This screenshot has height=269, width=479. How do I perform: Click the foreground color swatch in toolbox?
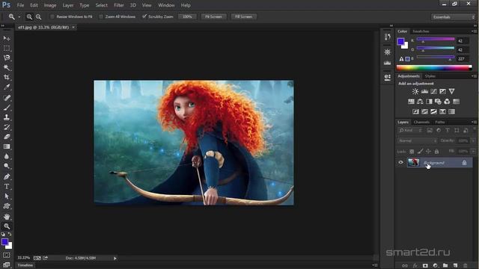click(x=4, y=242)
